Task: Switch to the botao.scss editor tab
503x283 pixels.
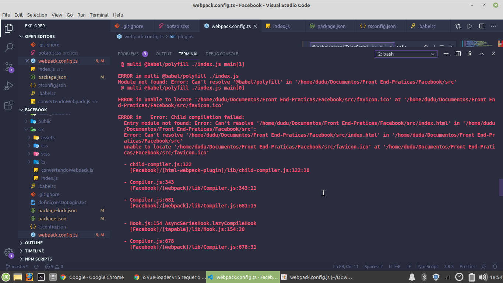Action: [177, 26]
